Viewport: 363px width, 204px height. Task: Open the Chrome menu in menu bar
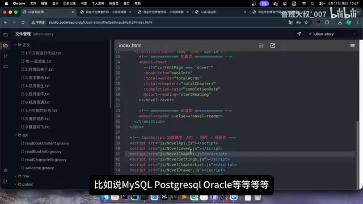tap(19, 3)
